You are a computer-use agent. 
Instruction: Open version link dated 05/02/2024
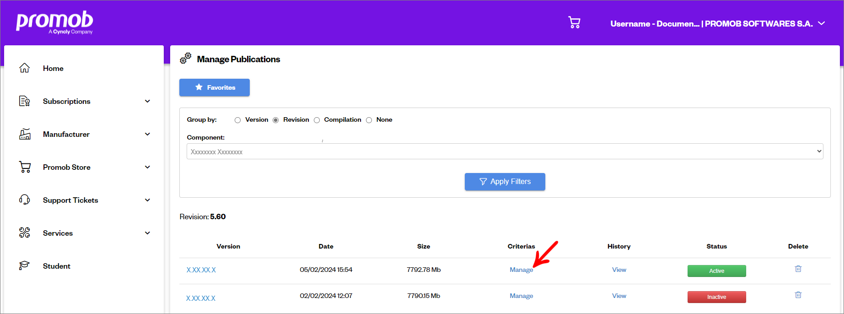tap(201, 270)
